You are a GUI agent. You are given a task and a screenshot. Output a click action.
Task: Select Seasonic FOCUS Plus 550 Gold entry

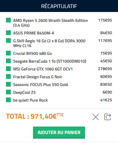tap(40, 85)
